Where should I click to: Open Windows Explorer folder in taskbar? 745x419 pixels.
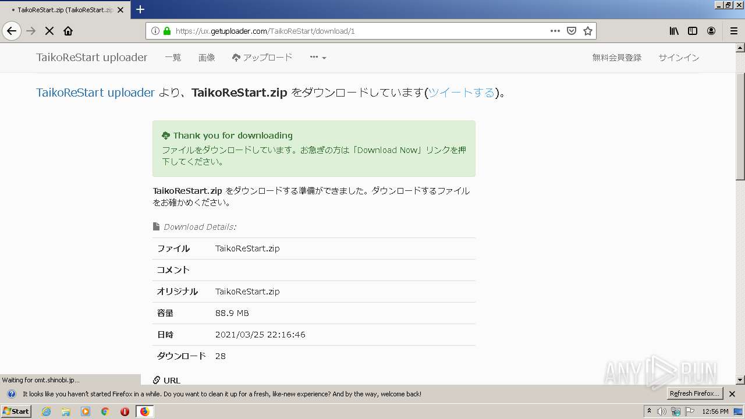[66, 411]
